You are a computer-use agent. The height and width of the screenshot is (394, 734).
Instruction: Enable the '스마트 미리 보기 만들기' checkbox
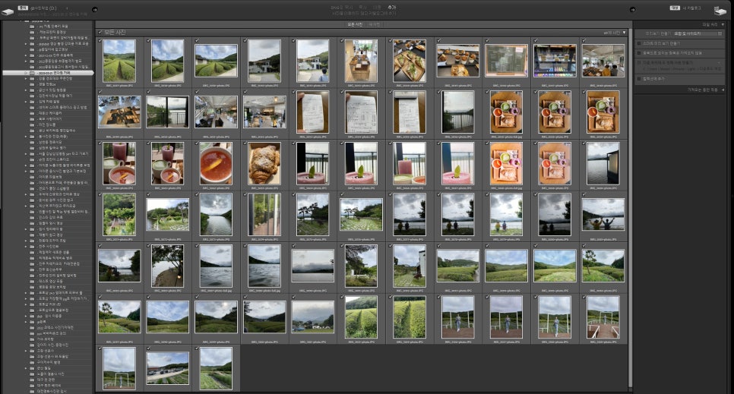click(x=638, y=43)
